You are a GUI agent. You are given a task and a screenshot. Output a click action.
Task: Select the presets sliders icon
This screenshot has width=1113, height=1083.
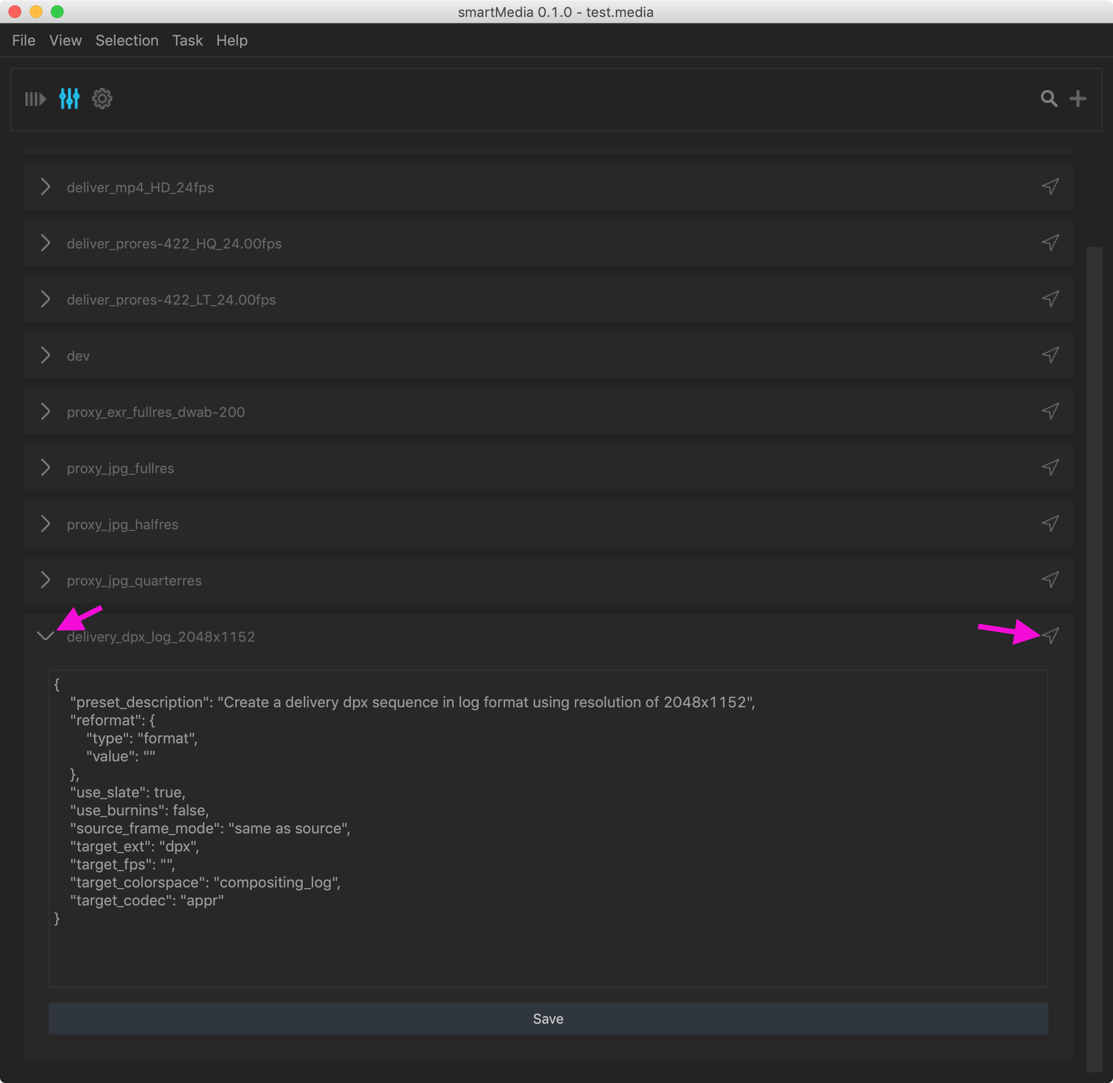(69, 99)
